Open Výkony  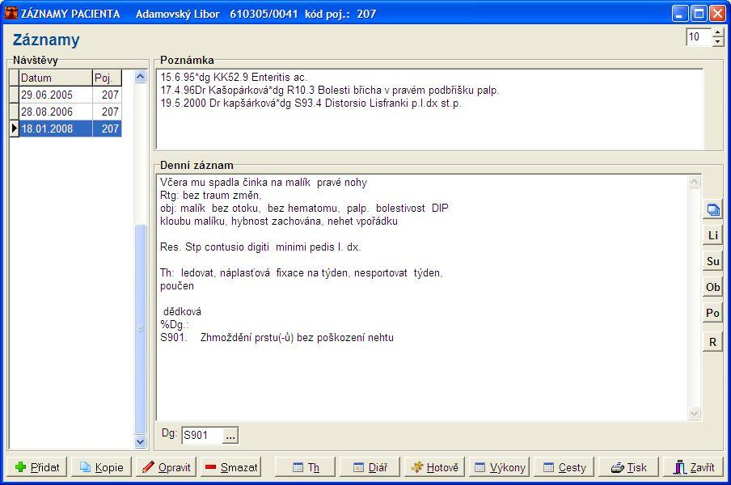coord(499,467)
